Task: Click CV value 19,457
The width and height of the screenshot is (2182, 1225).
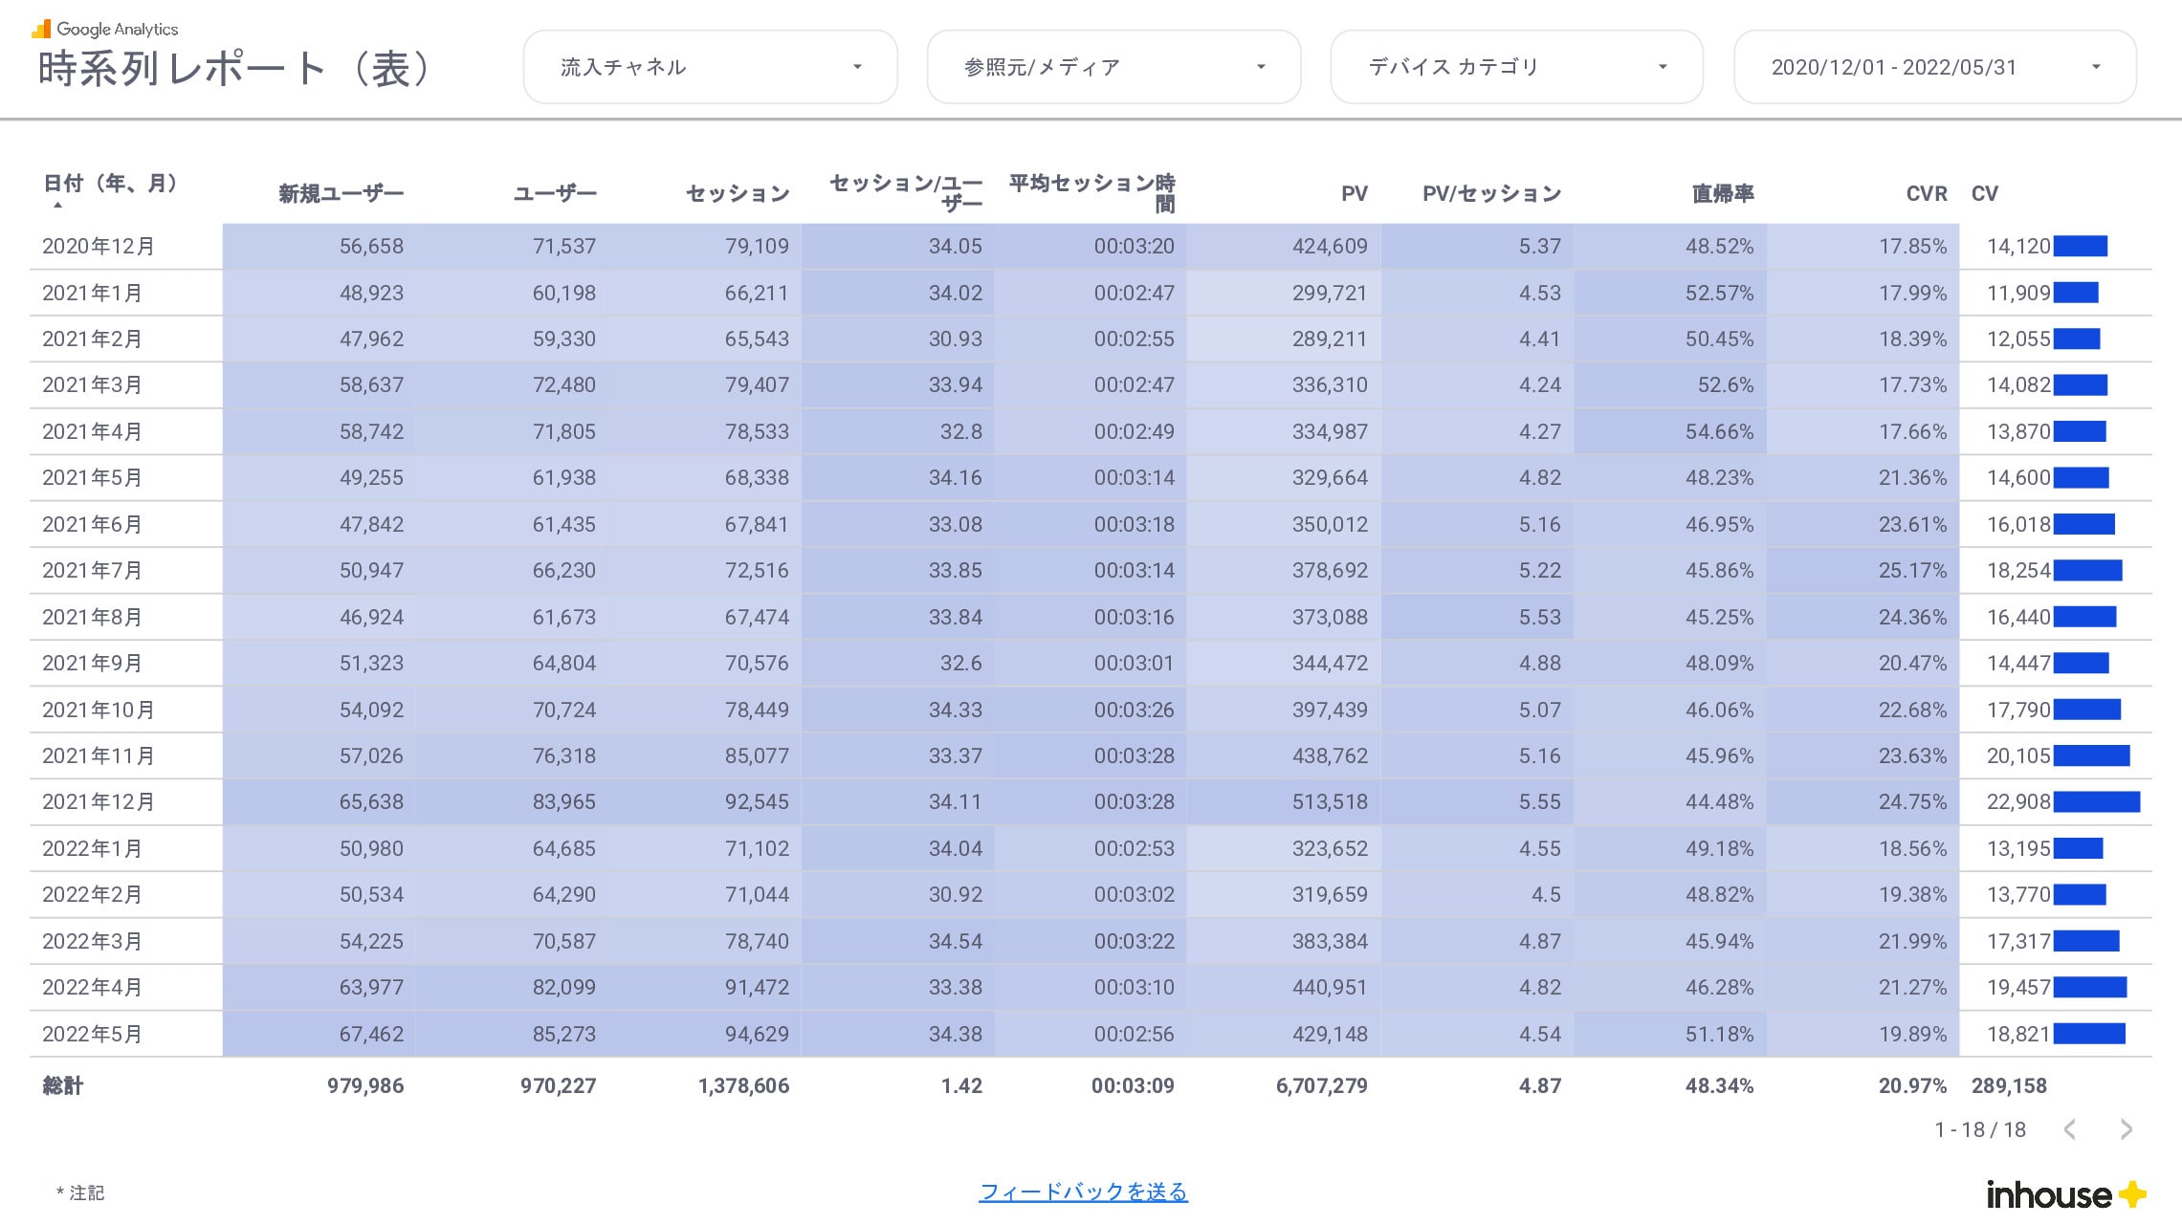Action: (x=2018, y=987)
